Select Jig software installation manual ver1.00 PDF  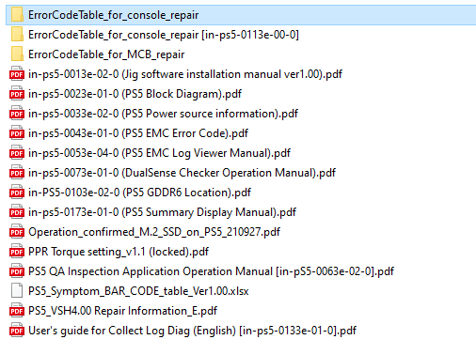185,74
